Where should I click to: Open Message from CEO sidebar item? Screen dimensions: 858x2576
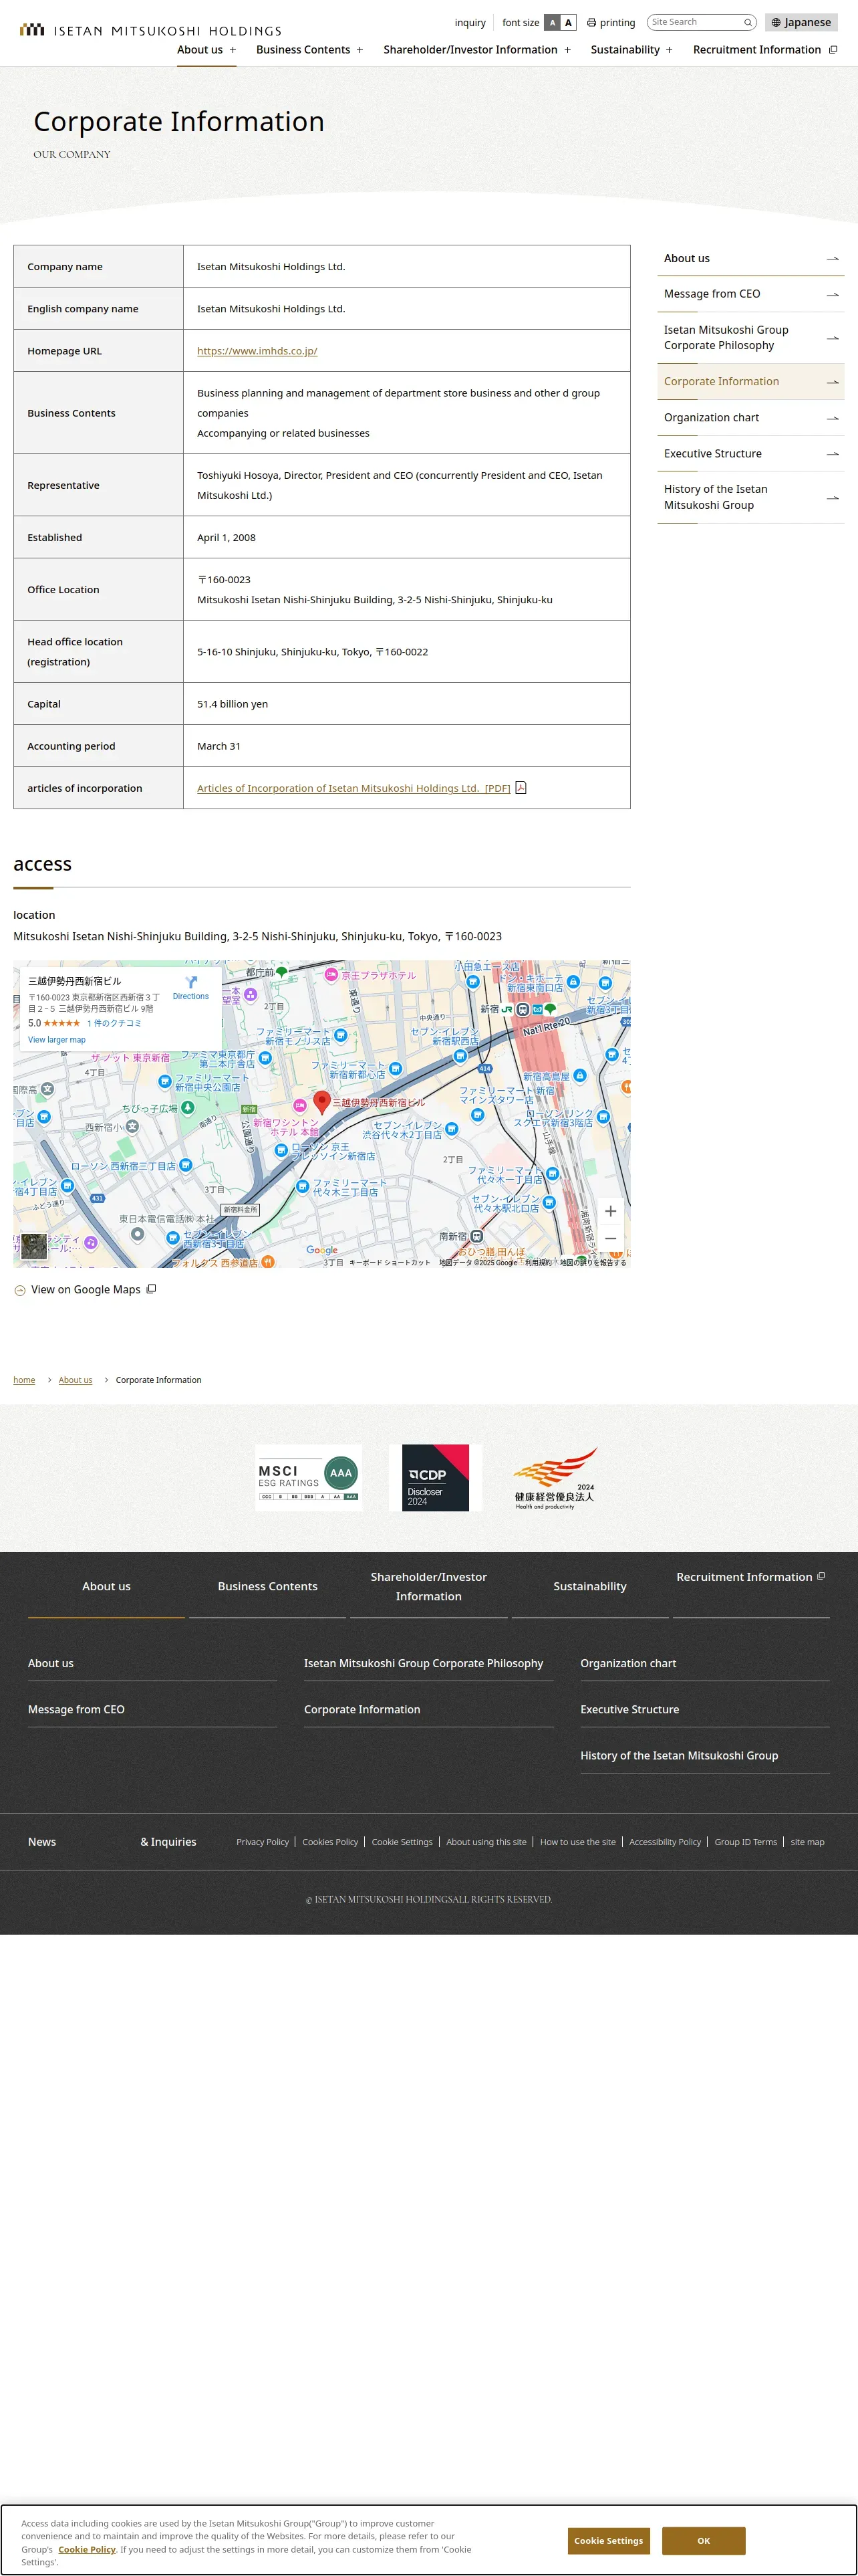tap(750, 294)
